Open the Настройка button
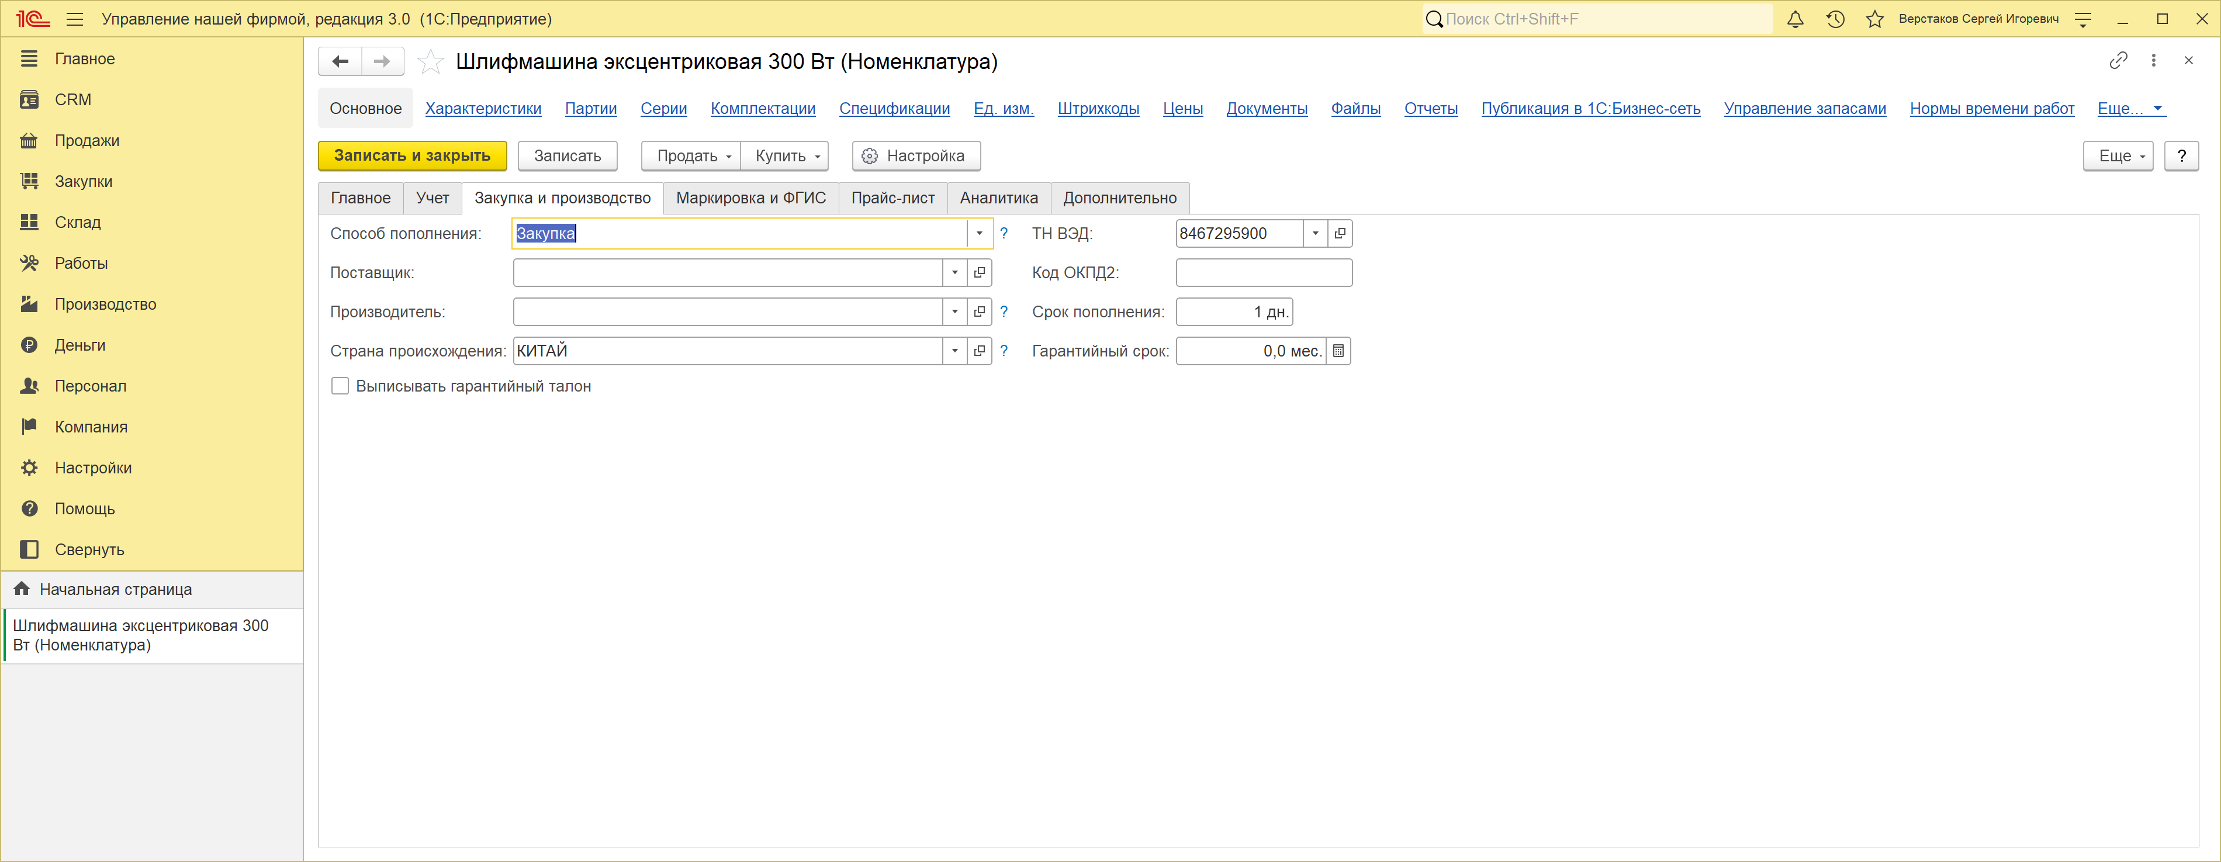This screenshot has height=862, width=2221. (x=916, y=156)
